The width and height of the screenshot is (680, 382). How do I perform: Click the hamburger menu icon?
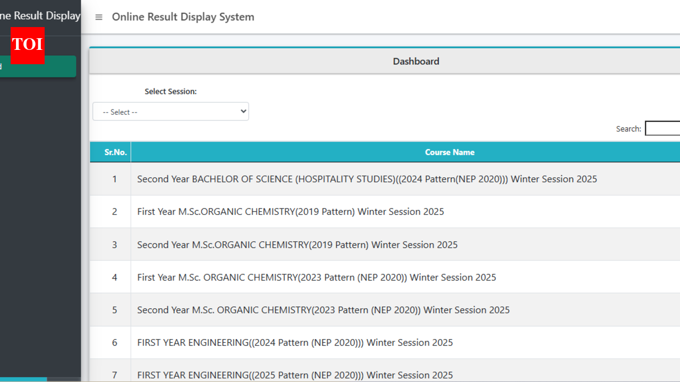98,16
